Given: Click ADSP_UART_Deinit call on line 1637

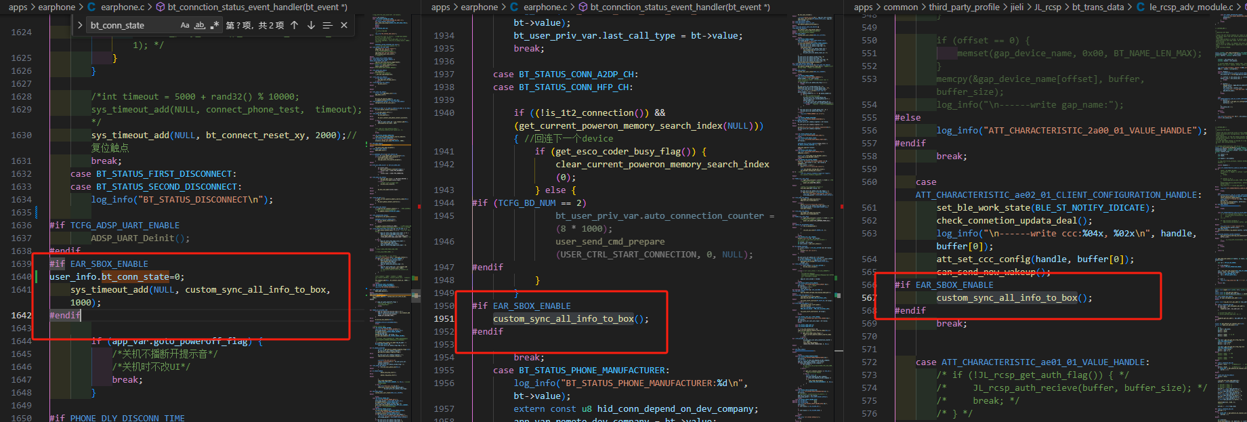Looking at the screenshot, I should point(133,238).
